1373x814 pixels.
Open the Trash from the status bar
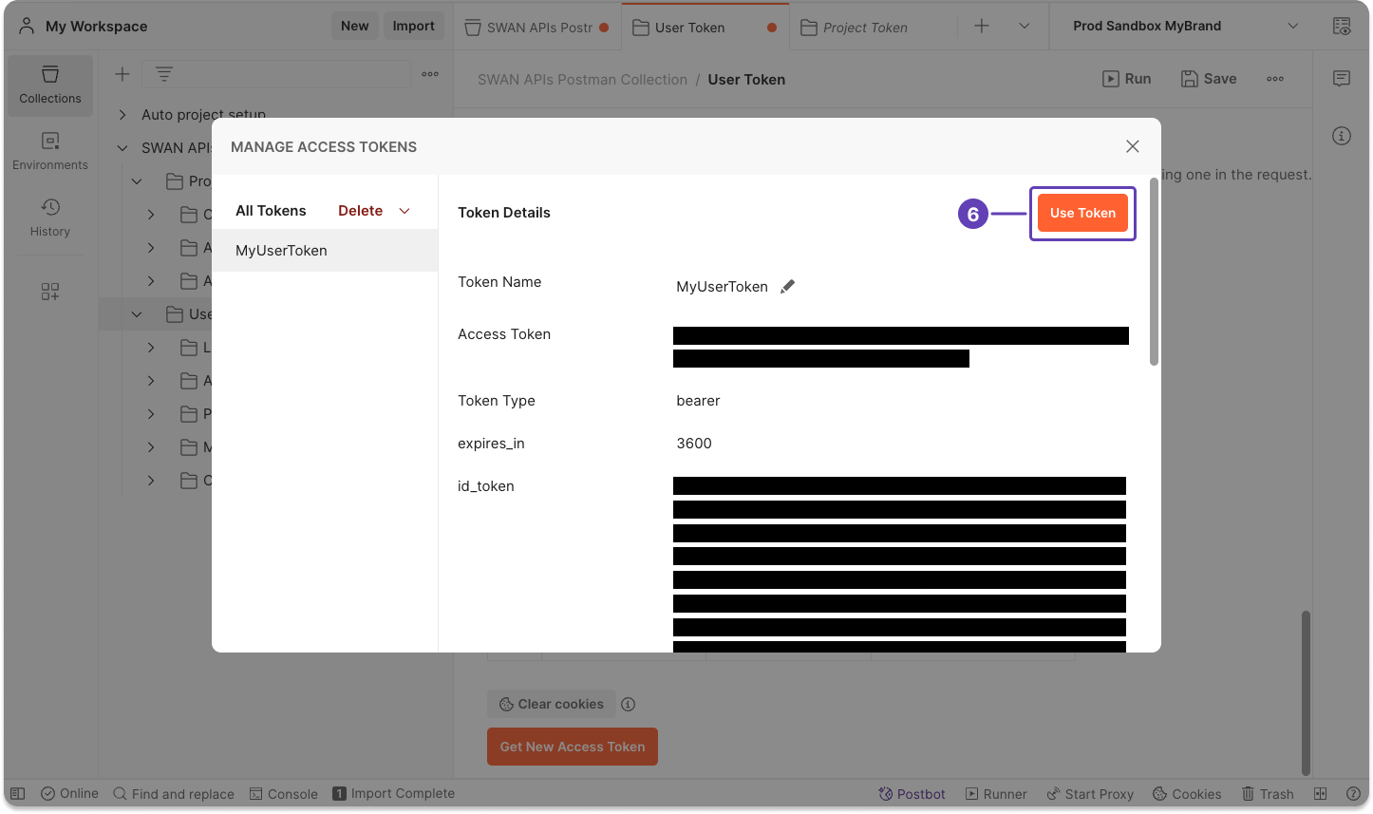tap(1267, 793)
